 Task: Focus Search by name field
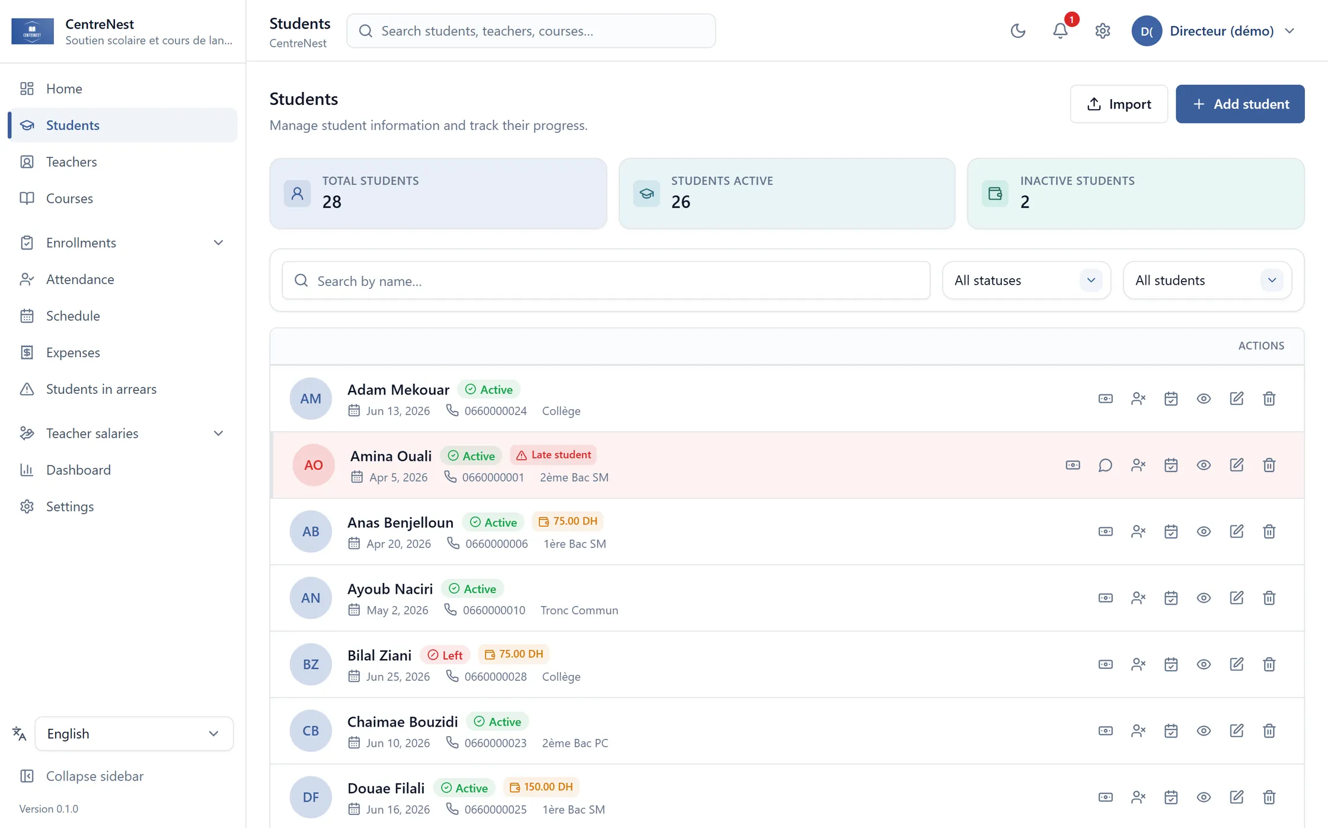click(606, 281)
